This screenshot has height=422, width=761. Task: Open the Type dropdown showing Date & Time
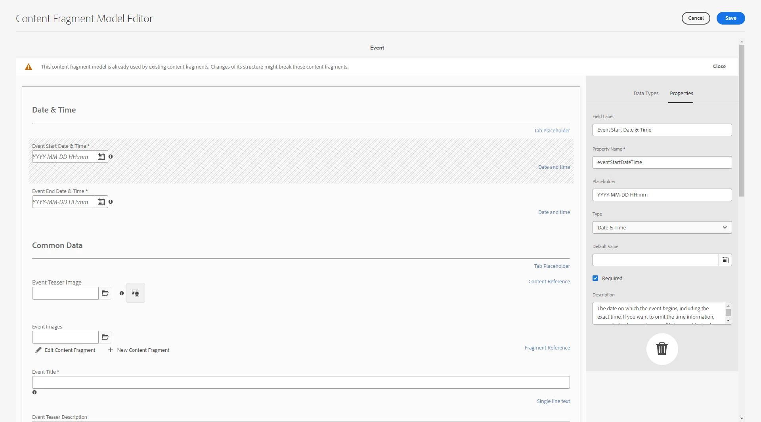(x=662, y=227)
